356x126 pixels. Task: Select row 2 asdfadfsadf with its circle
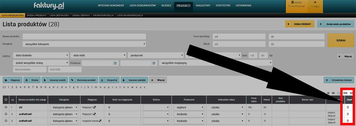tap(6, 114)
